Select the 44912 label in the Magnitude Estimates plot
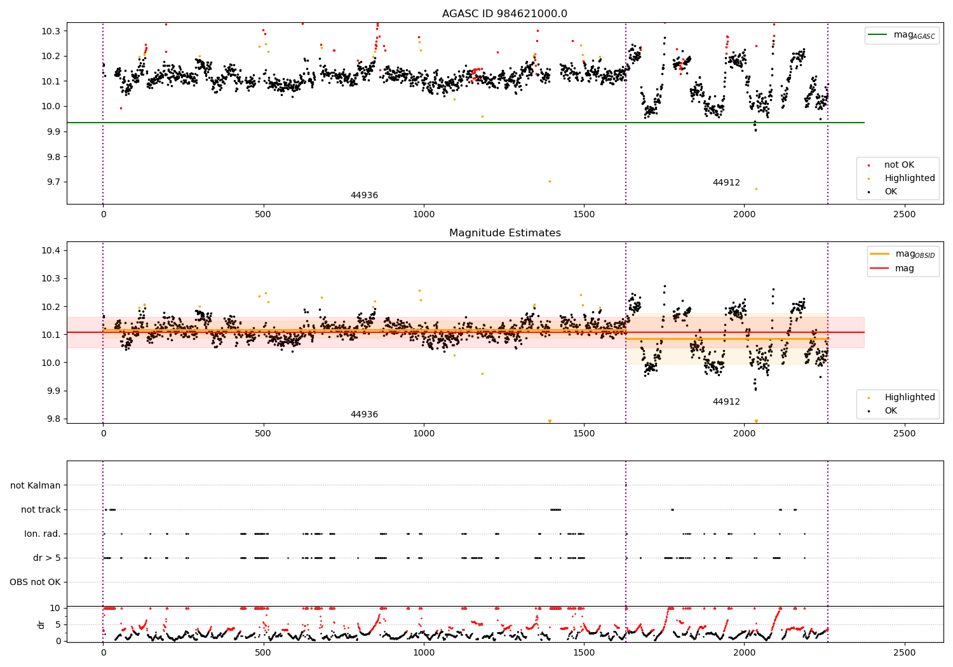This screenshot has height=667, width=953. tap(726, 402)
